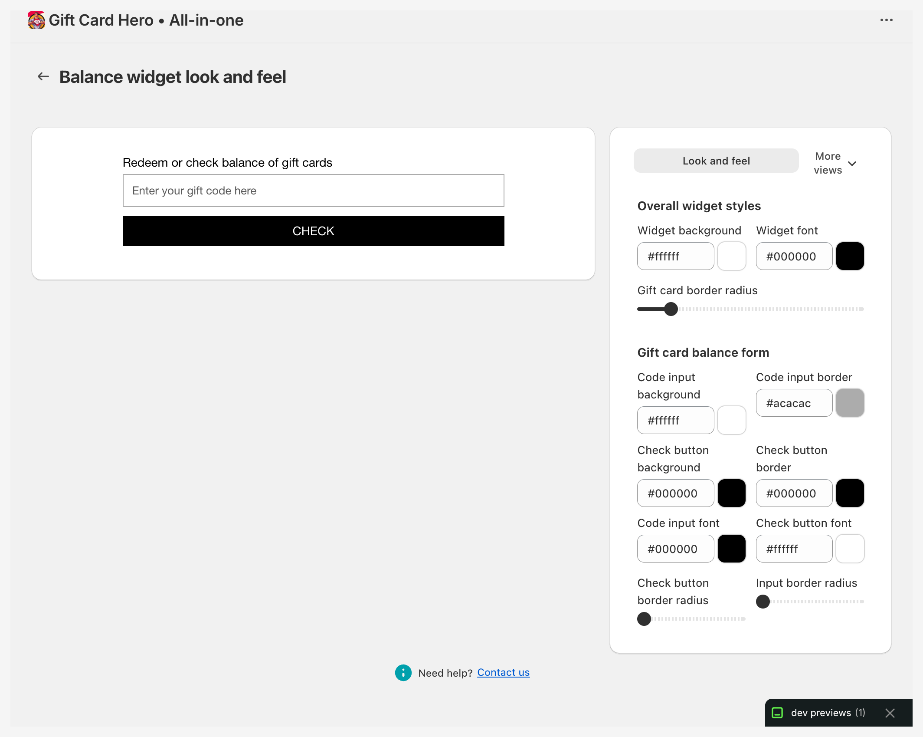Click the Check button border radius slider
The width and height of the screenshot is (923, 737).
coord(644,619)
